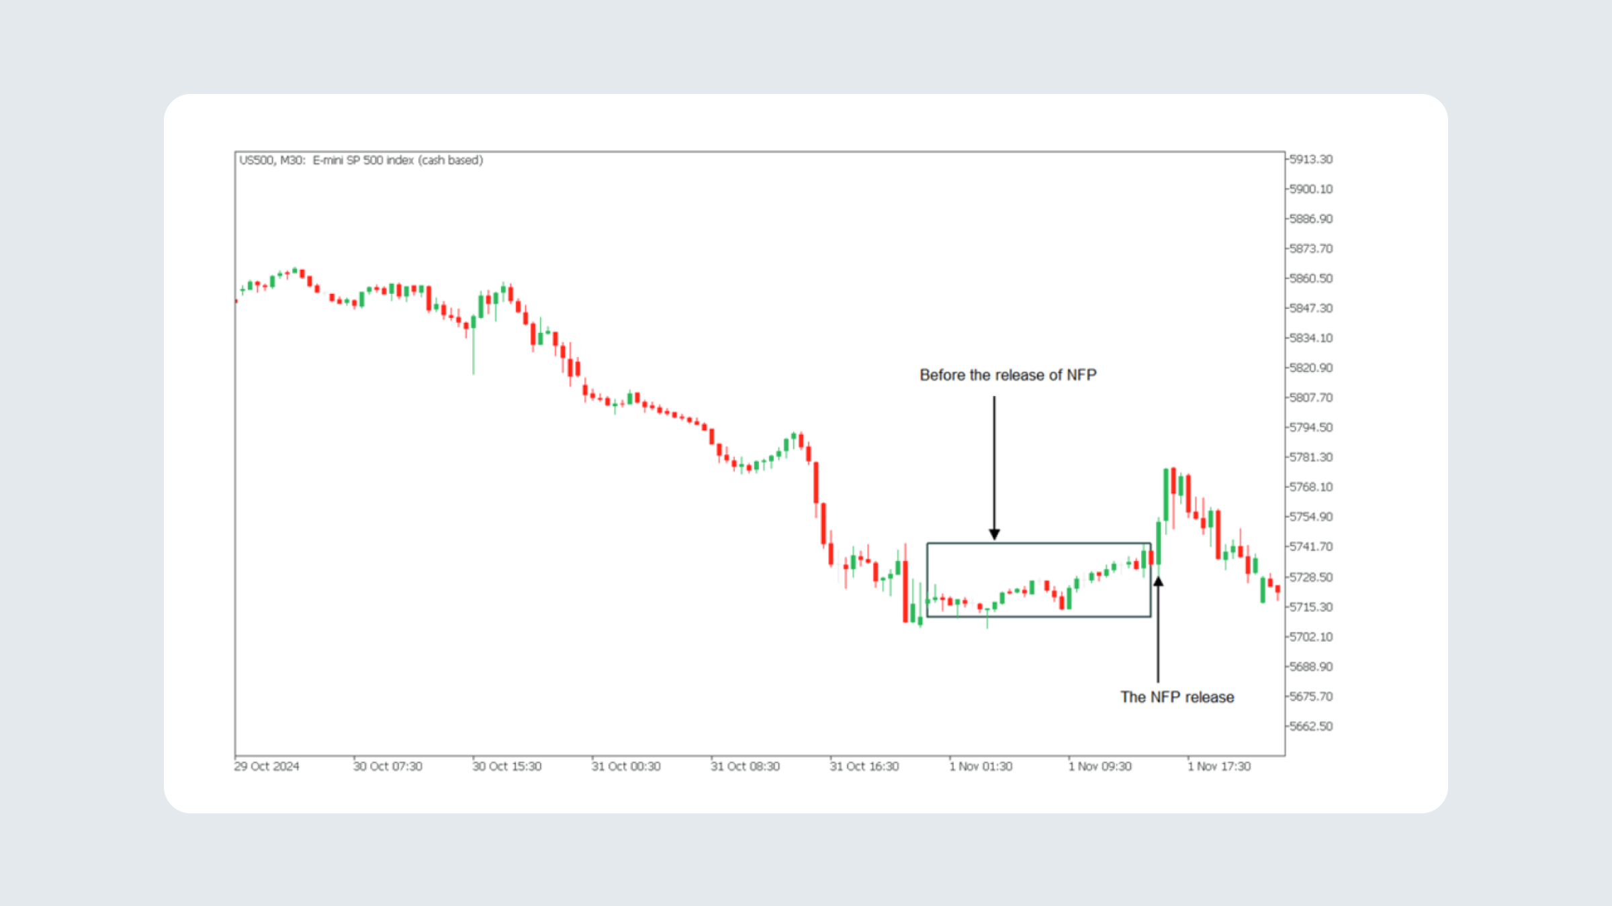Click price level 5913.30 on the axis

1311,159
